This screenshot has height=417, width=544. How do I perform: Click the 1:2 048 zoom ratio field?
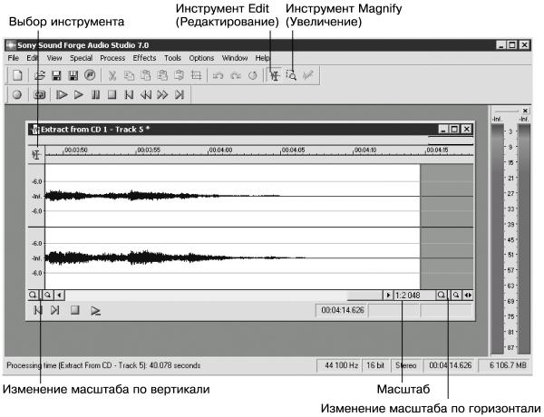[x=414, y=296]
